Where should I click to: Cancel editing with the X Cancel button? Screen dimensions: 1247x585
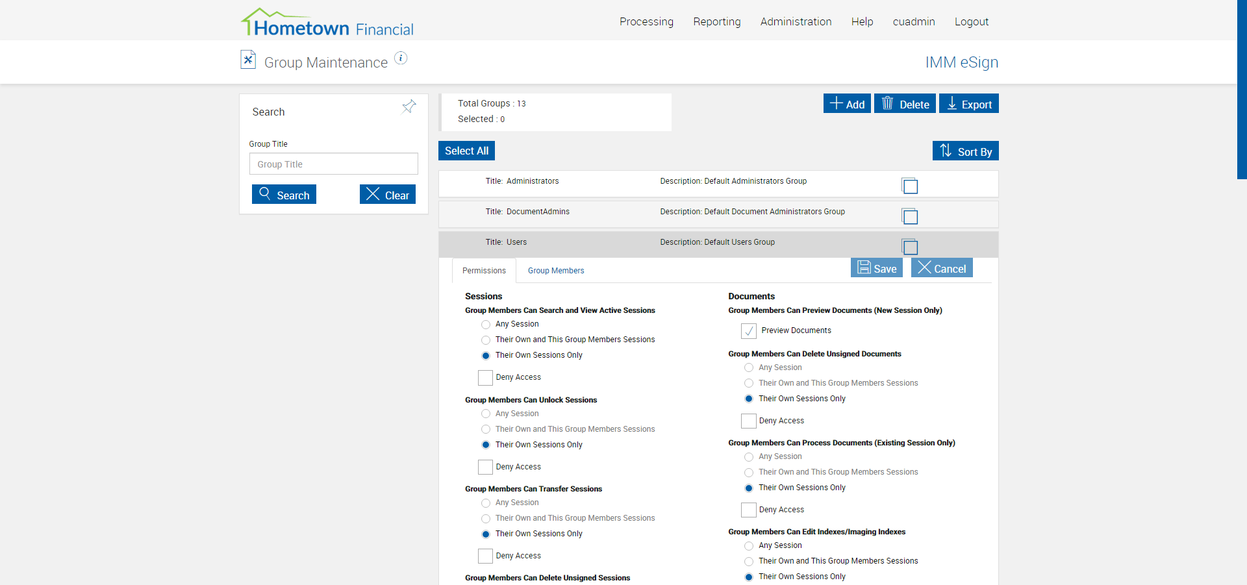[x=941, y=268]
